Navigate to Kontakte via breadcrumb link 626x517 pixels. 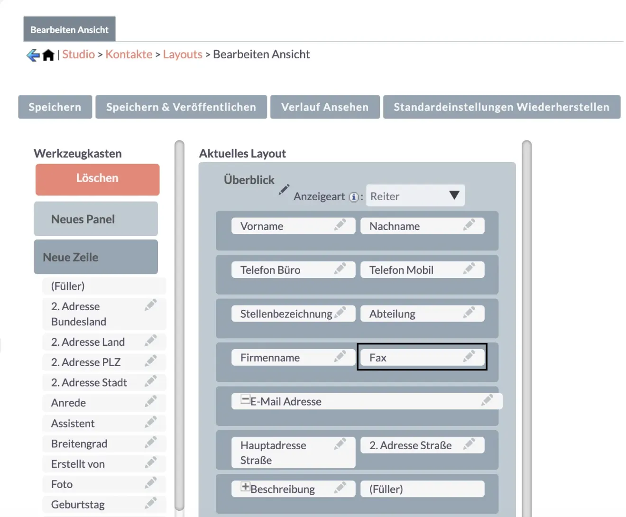(129, 54)
